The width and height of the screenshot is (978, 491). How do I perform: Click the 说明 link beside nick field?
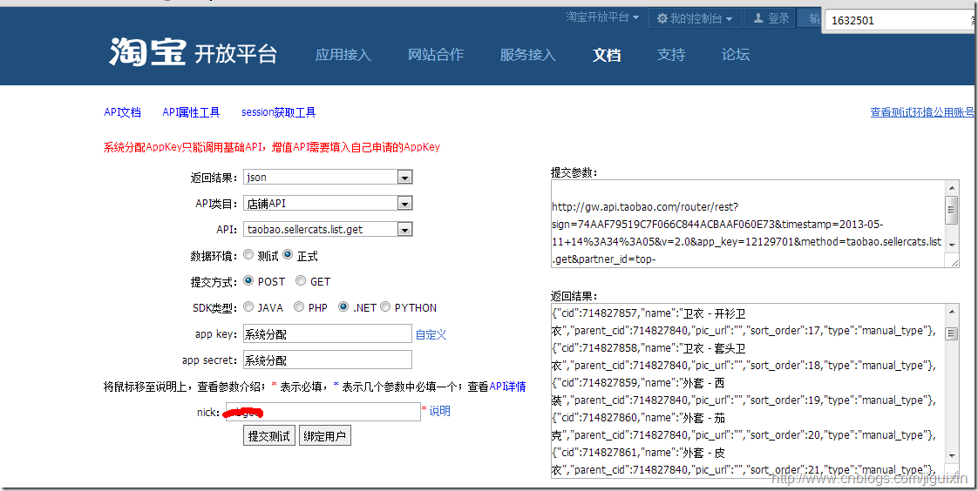click(439, 411)
